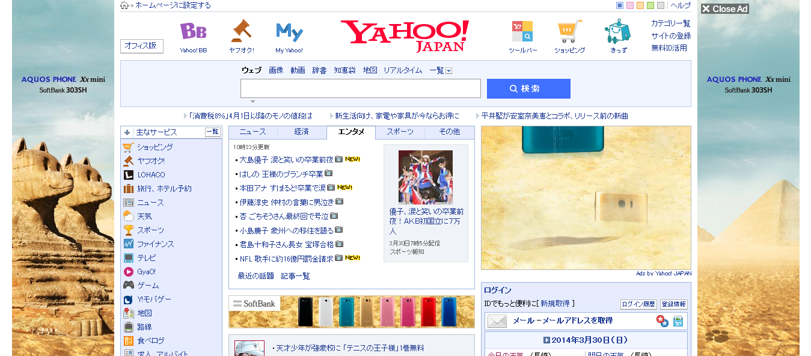This screenshot has height=356, width=811.
Task: Click the 路線 train icon in sidebar
Action: [128, 327]
